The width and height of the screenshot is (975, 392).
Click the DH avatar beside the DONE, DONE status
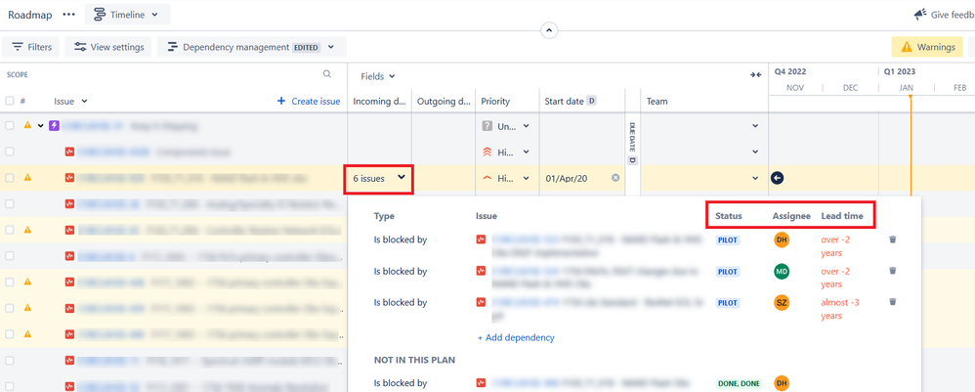[782, 383]
